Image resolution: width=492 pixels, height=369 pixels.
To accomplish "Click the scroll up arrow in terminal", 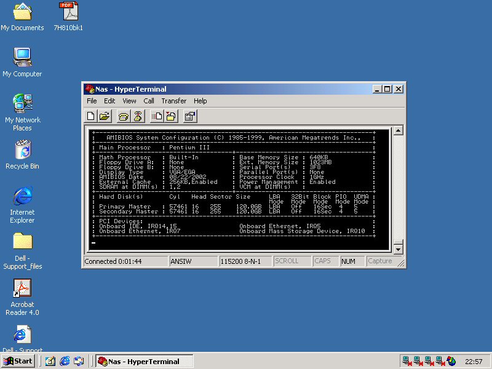I will (398, 130).
